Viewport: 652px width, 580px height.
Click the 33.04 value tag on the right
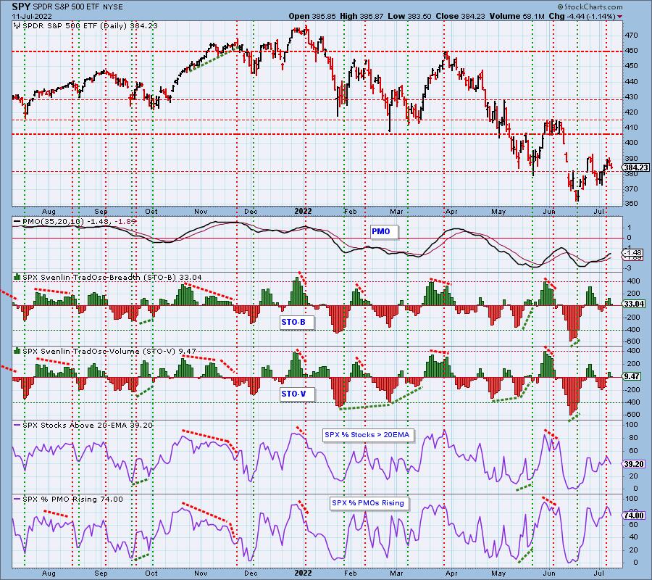click(x=634, y=304)
